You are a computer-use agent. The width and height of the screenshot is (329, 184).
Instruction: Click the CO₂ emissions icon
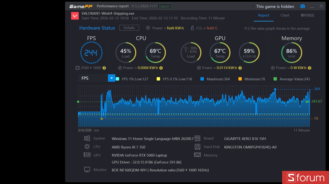(192, 28)
